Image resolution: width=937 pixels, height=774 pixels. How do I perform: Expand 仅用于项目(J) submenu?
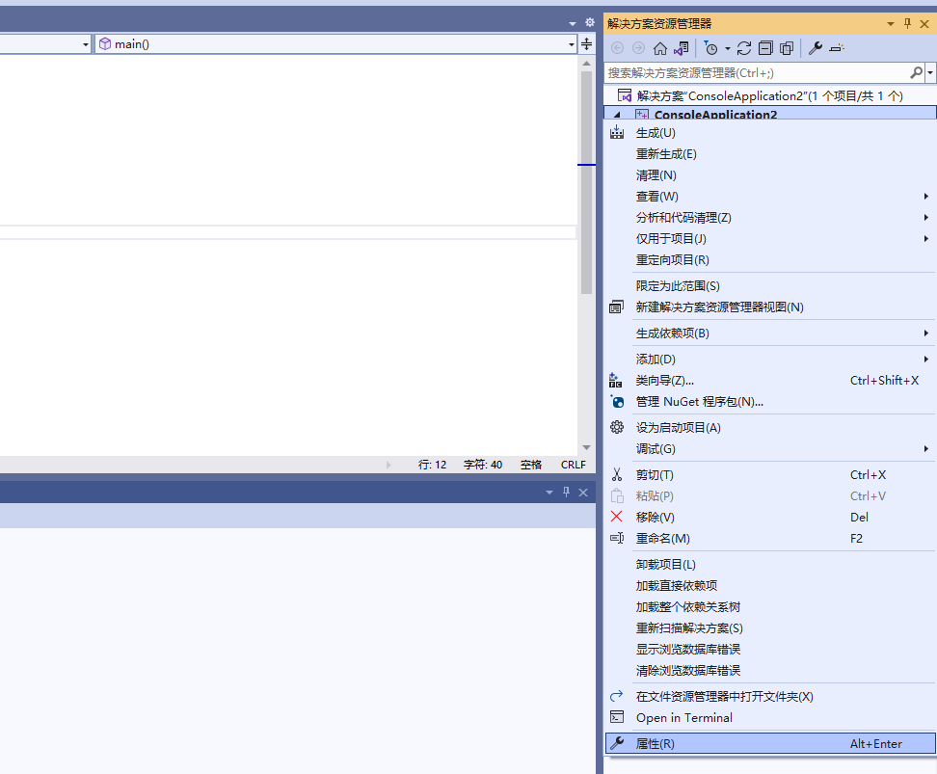[x=770, y=239]
